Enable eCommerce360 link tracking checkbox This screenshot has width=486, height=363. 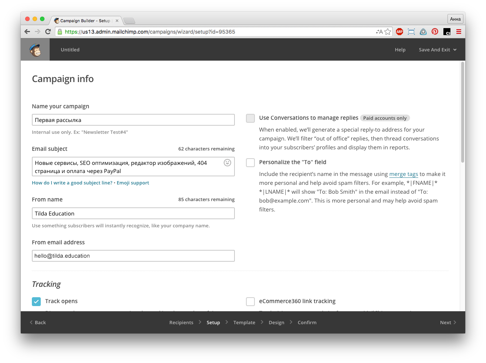point(250,302)
